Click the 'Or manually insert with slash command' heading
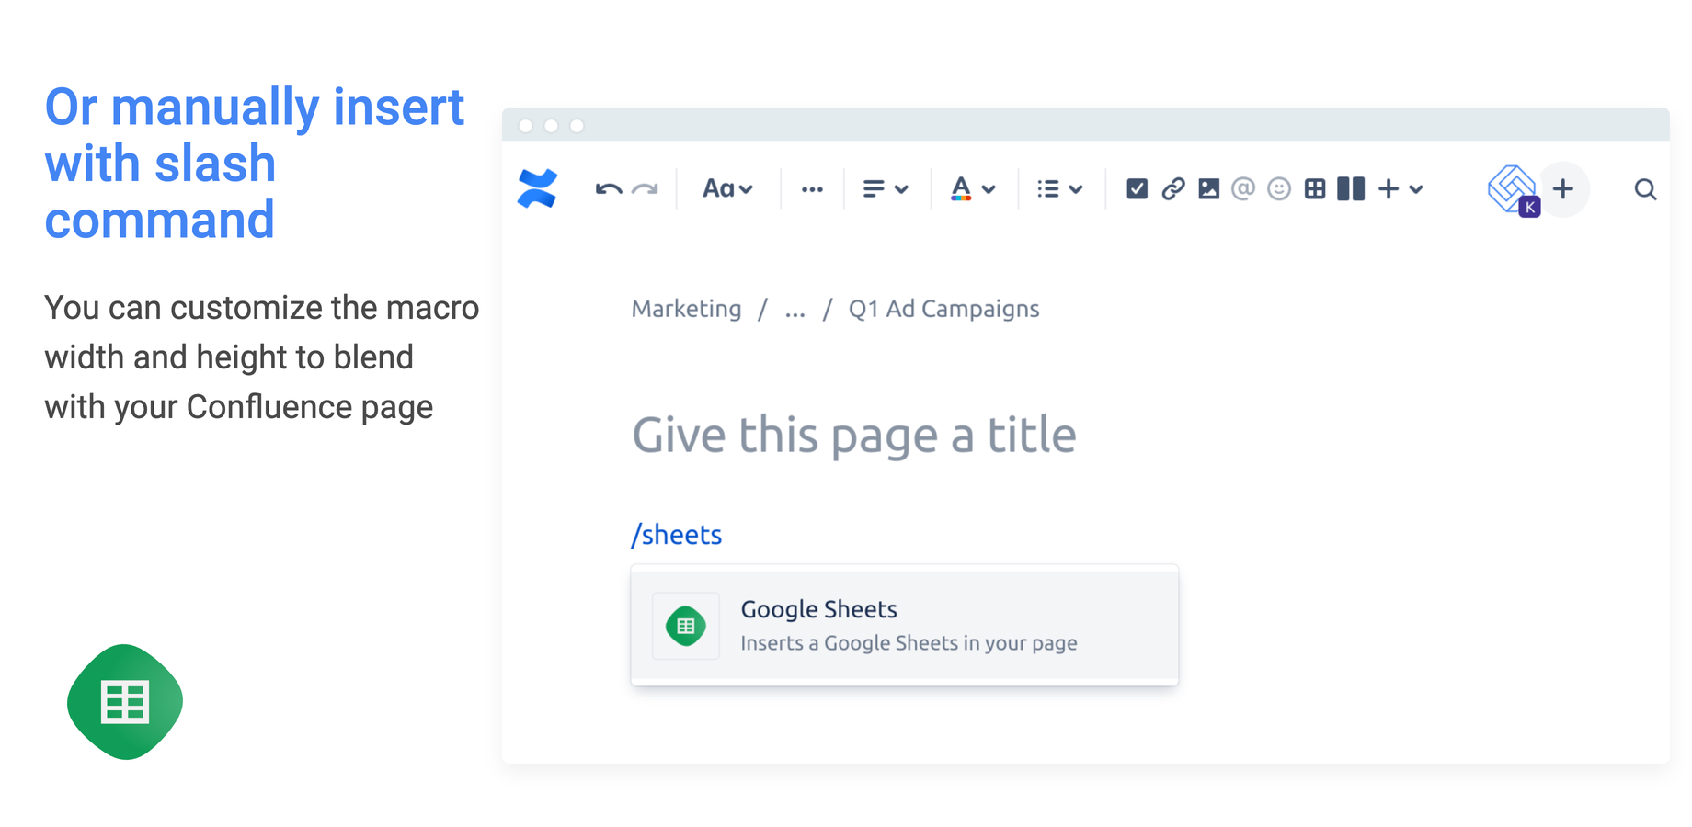This screenshot has height=827, width=1692. (255, 164)
